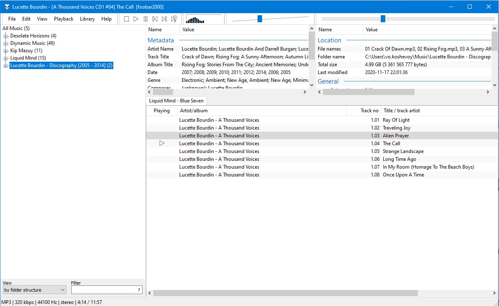Select track 1.03 Alien Prayer
Screen dimensions: 499x306
click(x=322, y=136)
